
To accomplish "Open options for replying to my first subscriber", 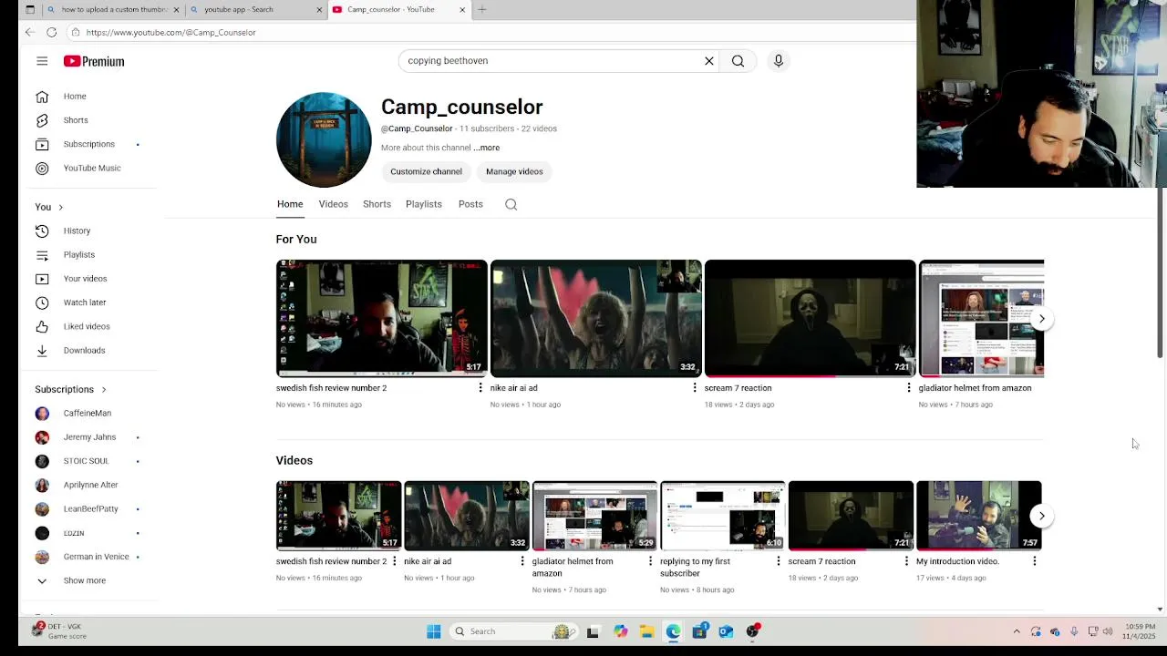I will (x=778, y=561).
